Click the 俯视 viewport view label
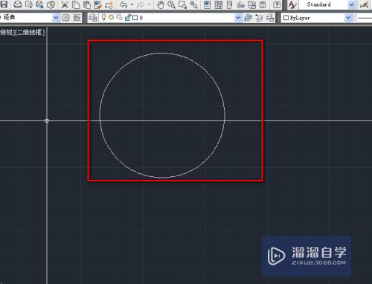 pos(6,32)
